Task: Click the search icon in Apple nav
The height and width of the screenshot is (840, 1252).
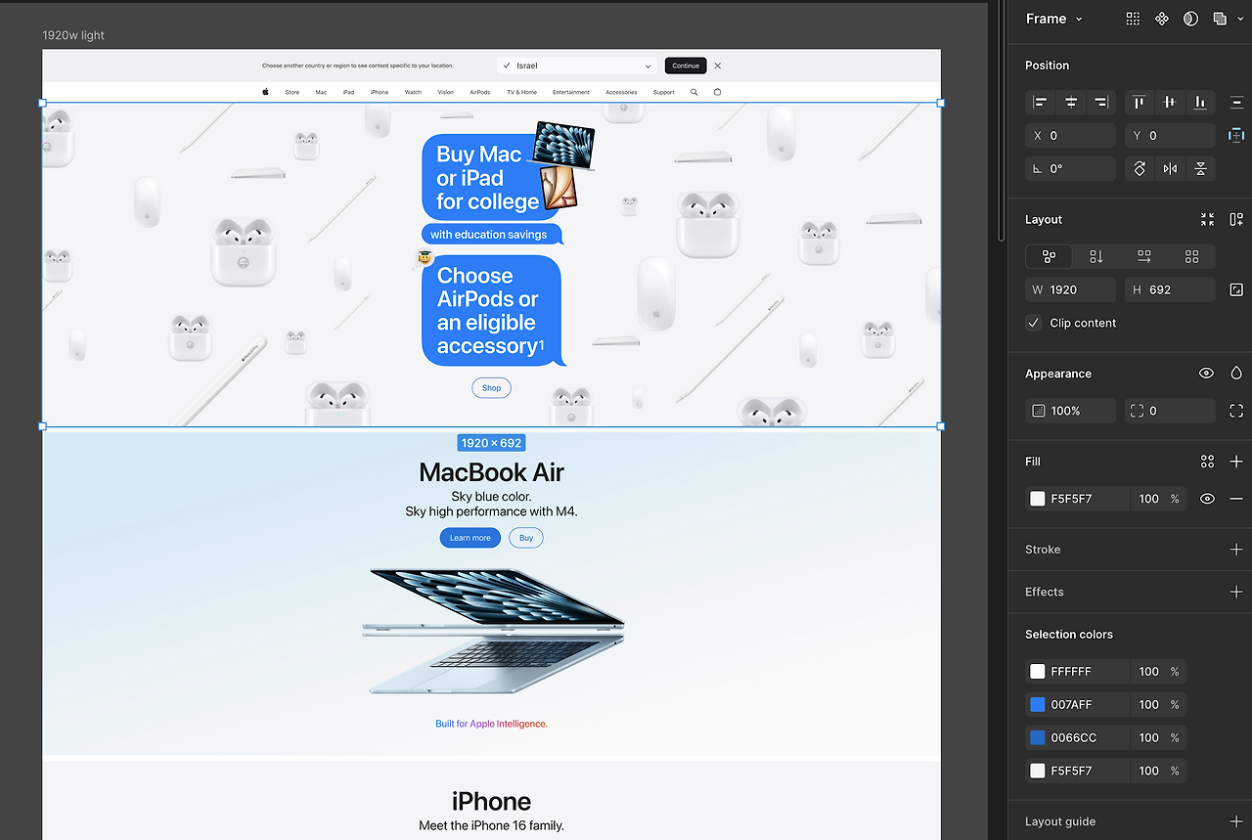Action: click(694, 92)
